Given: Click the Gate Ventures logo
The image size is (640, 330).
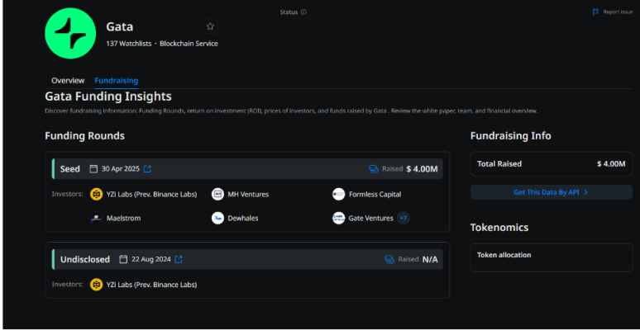Looking at the screenshot, I should (x=338, y=219).
